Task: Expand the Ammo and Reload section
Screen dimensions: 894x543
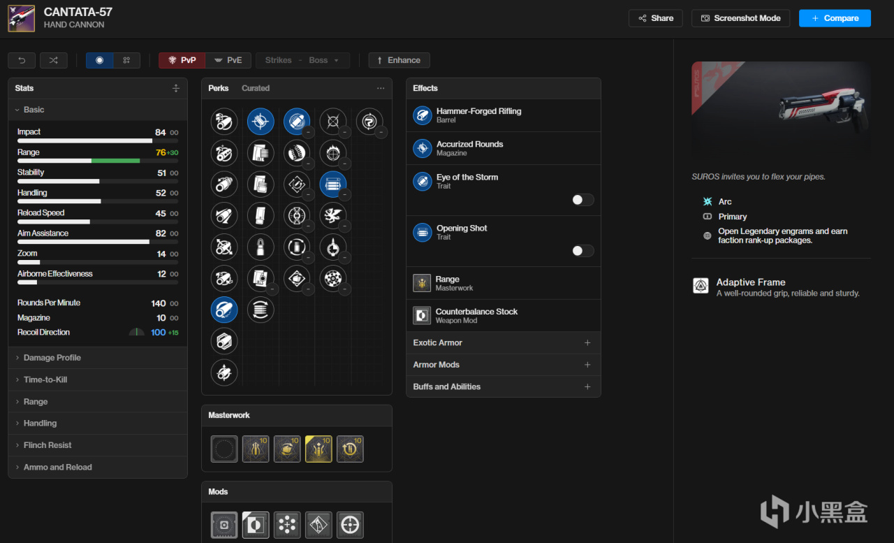Action: [98, 467]
